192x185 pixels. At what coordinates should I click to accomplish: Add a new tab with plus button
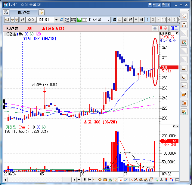click(x=42, y=12)
